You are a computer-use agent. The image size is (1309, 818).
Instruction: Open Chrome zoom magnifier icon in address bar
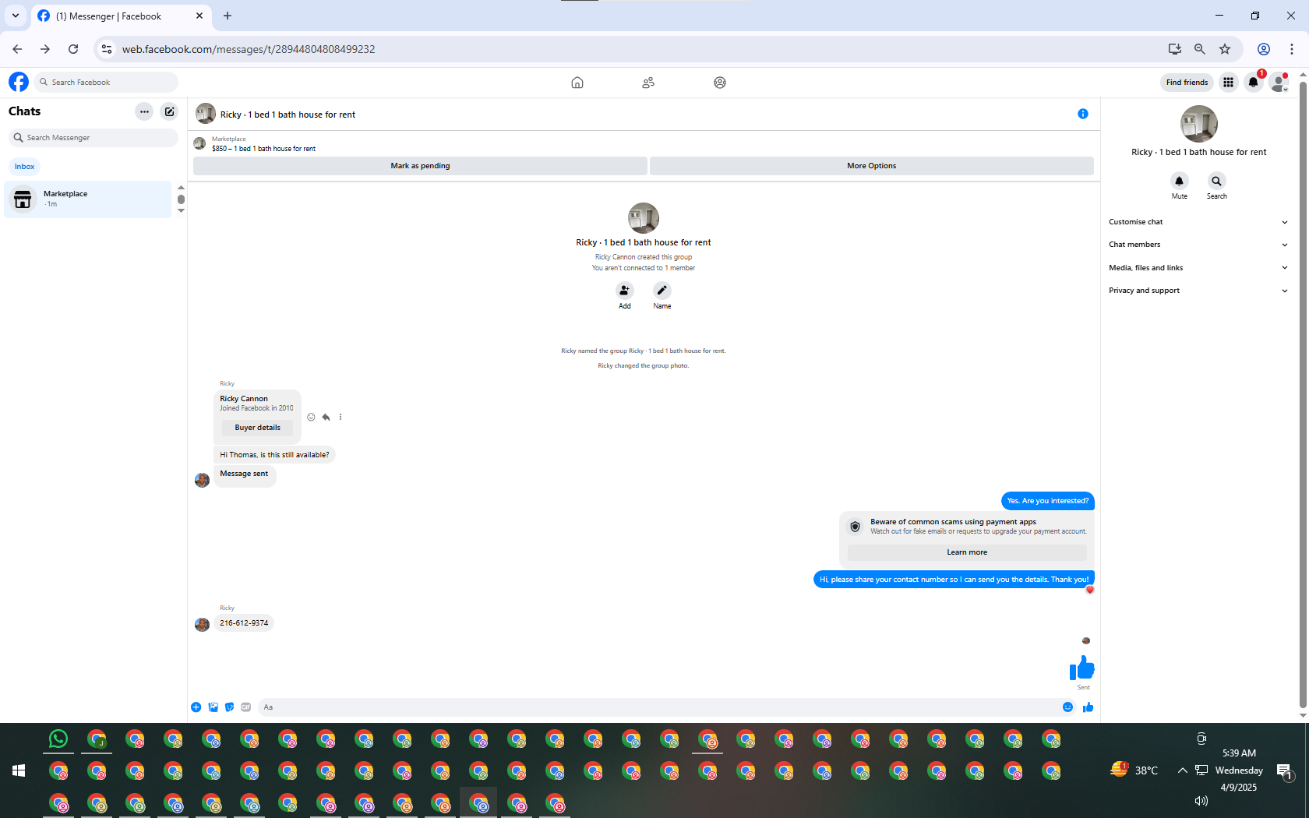tap(1200, 49)
